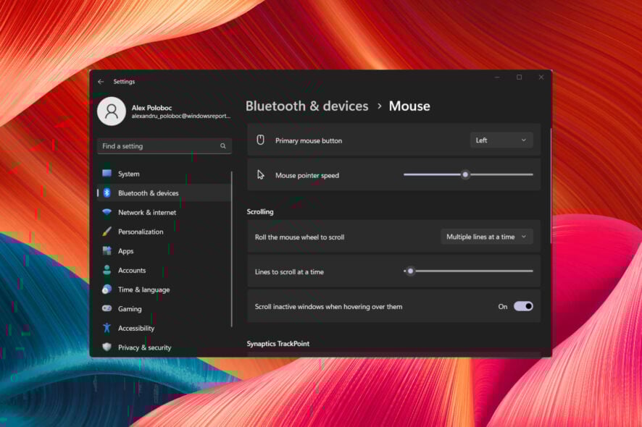Screen dimensions: 642x427
Task: Open Multiple lines at a time dropdown
Action: (487, 237)
